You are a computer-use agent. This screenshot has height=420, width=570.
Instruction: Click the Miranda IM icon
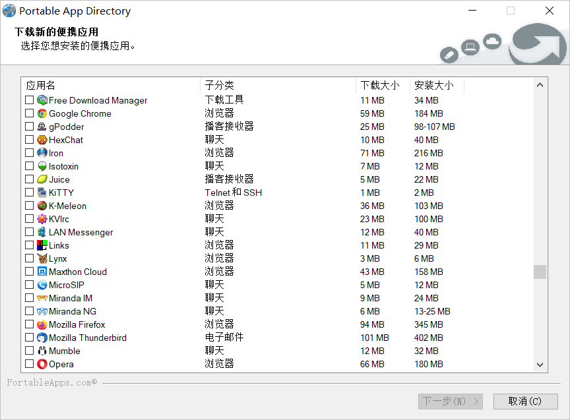pyautogui.click(x=42, y=298)
